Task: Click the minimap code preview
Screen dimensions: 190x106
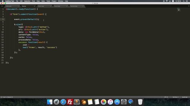Action: pos(179,10)
